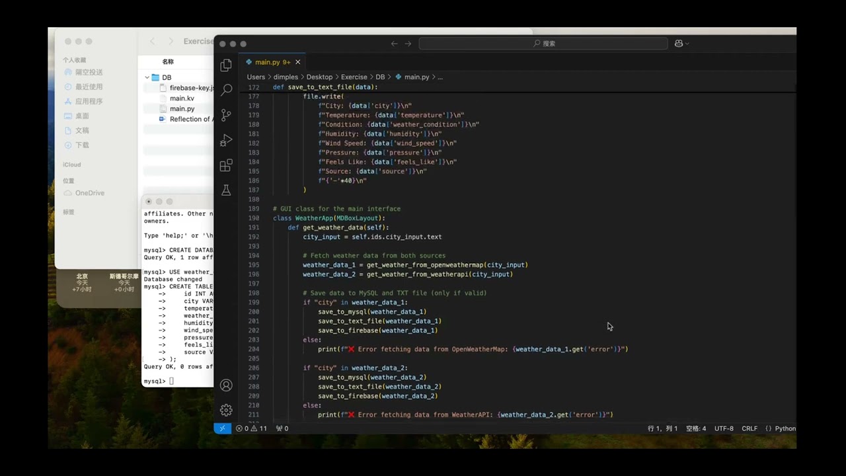Change indentation via spaces 4 indicator

[696, 428]
